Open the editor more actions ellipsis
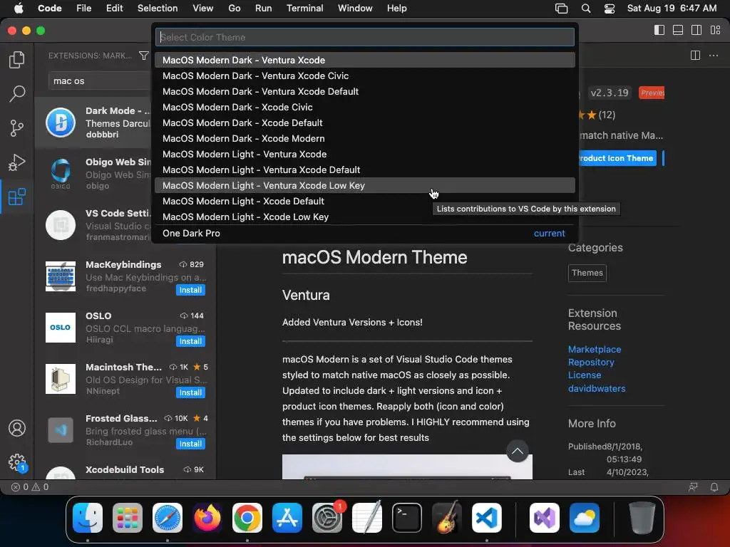The image size is (730, 547). tap(713, 56)
